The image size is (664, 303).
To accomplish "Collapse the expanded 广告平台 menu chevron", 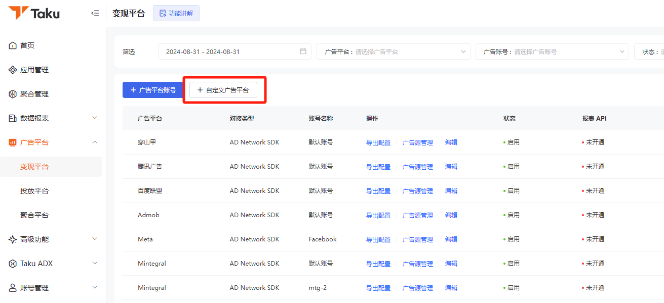I will [x=94, y=142].
